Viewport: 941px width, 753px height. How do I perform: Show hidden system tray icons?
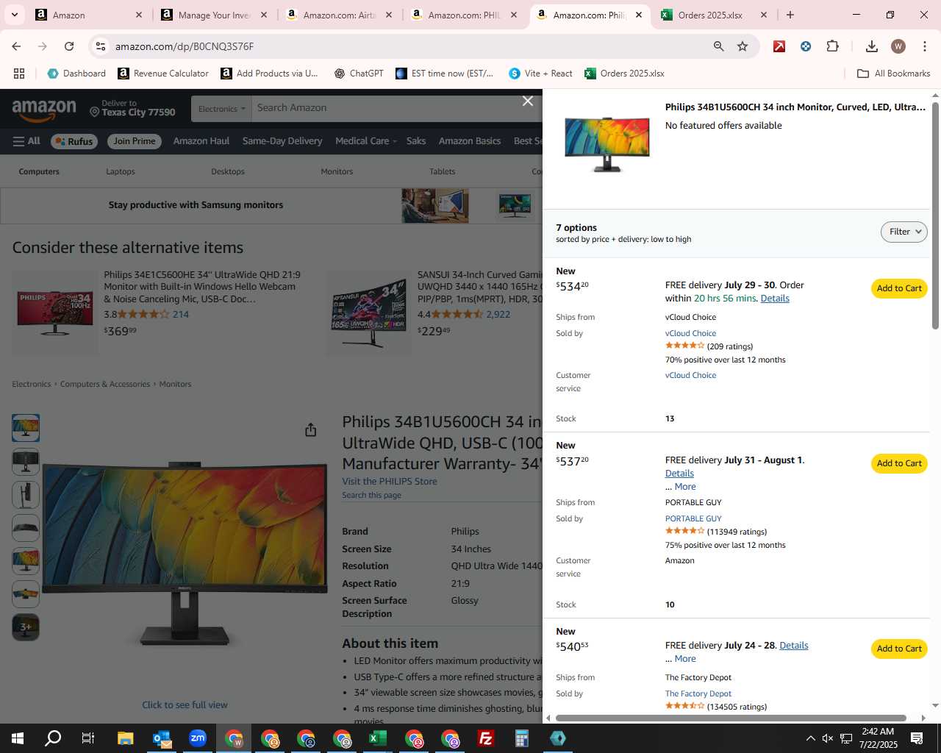coord(810,738)
